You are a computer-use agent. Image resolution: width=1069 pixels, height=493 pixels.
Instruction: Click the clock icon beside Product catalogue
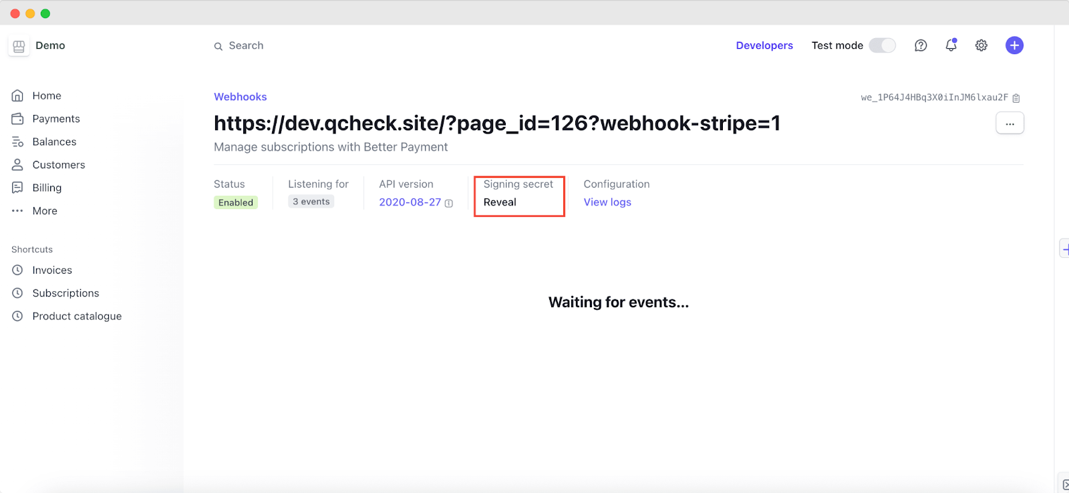point(18,316)
